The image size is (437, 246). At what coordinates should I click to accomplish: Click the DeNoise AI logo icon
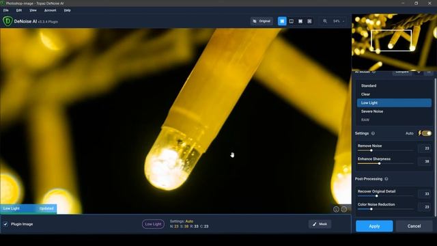pos(8,21)
